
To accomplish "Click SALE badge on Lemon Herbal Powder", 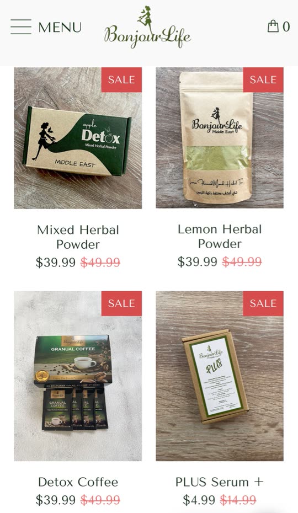I will coord(263,80).
